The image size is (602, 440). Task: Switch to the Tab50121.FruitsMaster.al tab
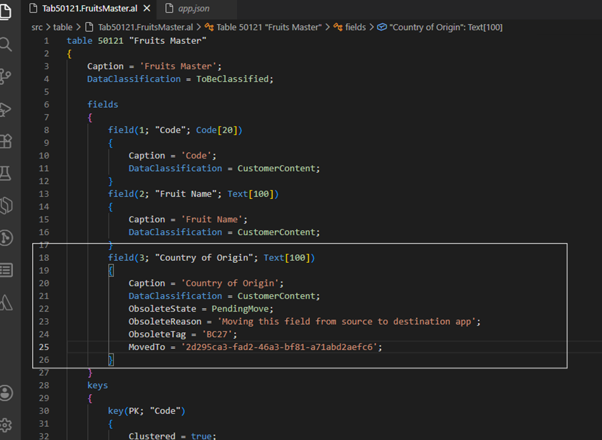89,9
